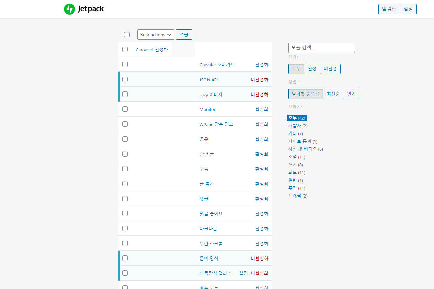The height and width of the screenshot is (289, 434).
Task: Tick the select-all checkbox beside Bulk actions
Action: pos(127,35)
